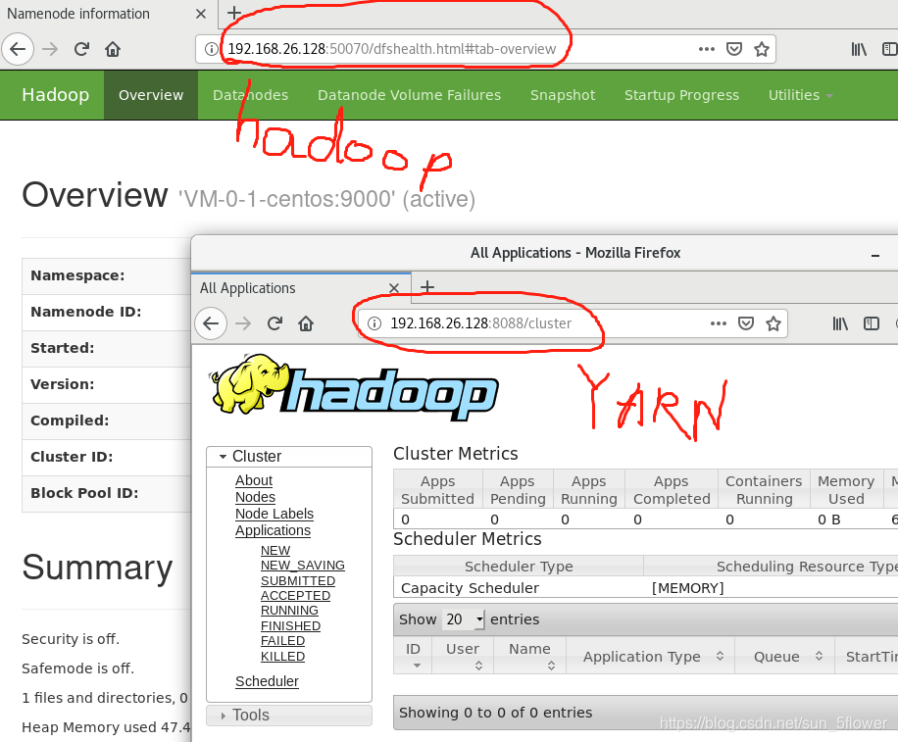Sort table by Application Type column
Viewport: 898px width, 742px height.
(x=651, y=656)
